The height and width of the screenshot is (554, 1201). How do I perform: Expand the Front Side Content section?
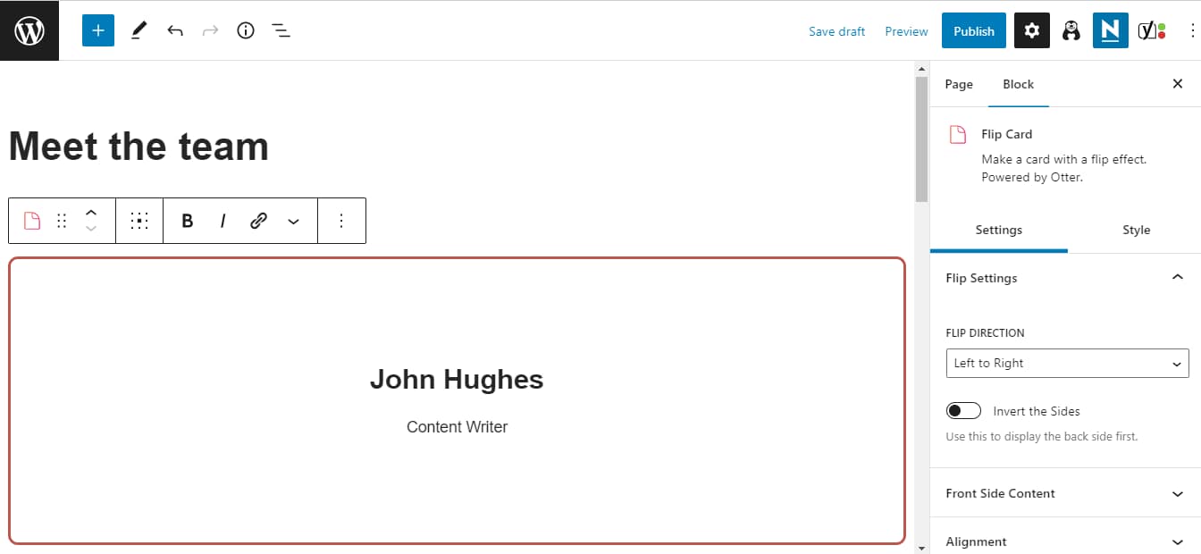(1062, 493)
